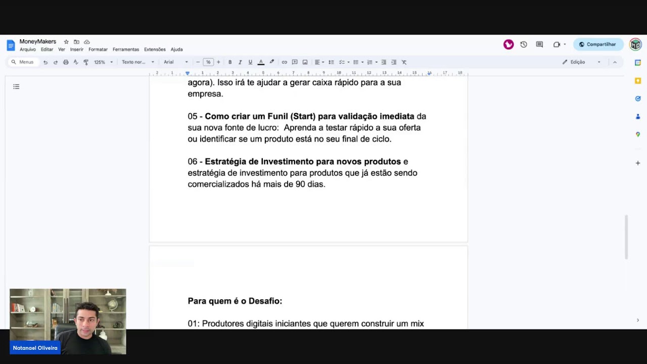The width and height of the screenshot is (647, 364).
Task: Open the Ferramentas menu
Action: 125,50
